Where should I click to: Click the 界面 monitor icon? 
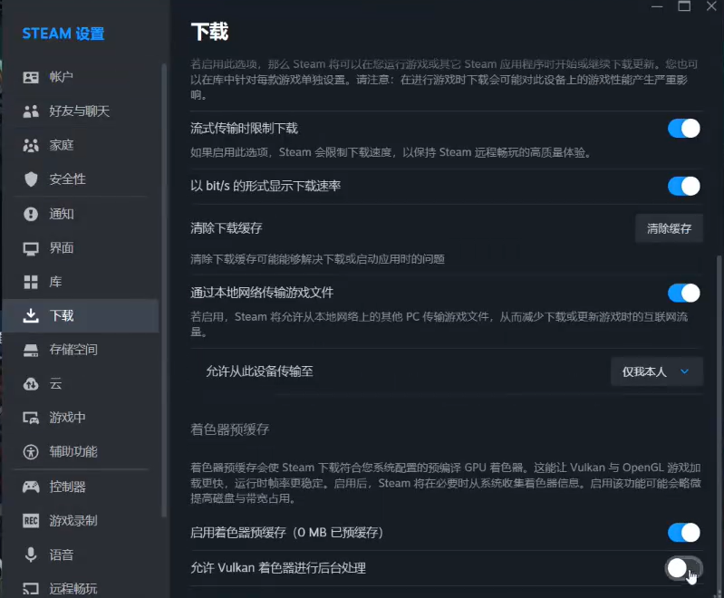click(31, 248)
